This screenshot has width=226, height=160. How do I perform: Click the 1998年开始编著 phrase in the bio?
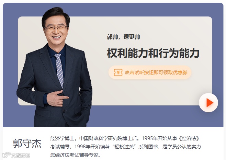click(x=92, y=147)
